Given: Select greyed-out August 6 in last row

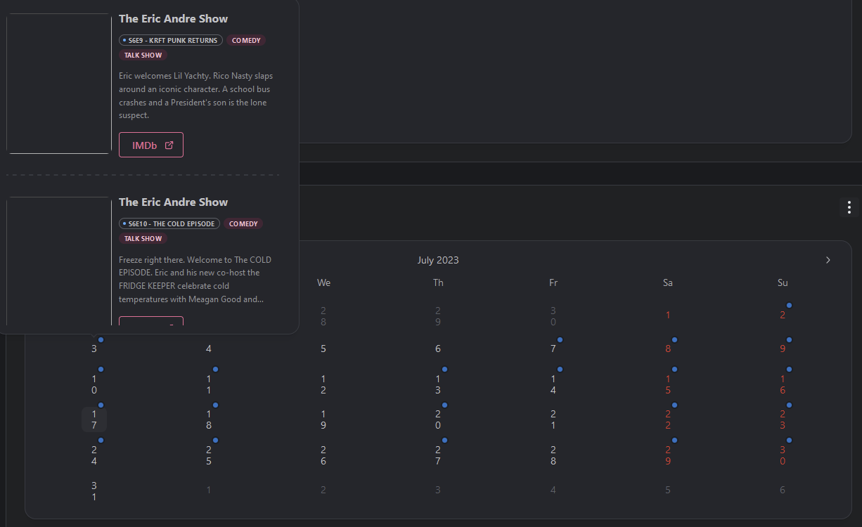Looking at the screenshot, I should pos(783,490).
